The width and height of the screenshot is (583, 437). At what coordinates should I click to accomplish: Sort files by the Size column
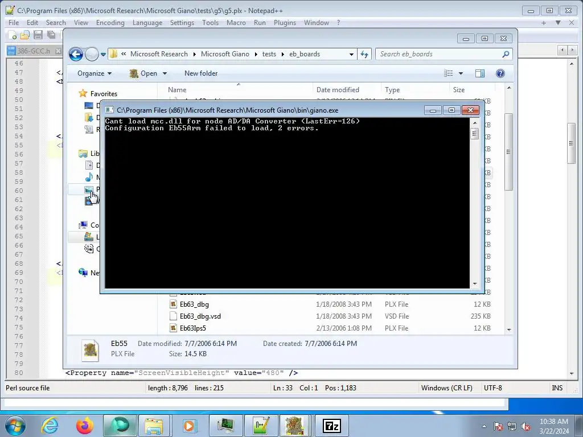click(472, 89)
